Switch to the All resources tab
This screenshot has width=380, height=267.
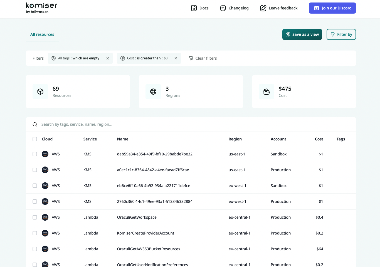coord(42,34)
